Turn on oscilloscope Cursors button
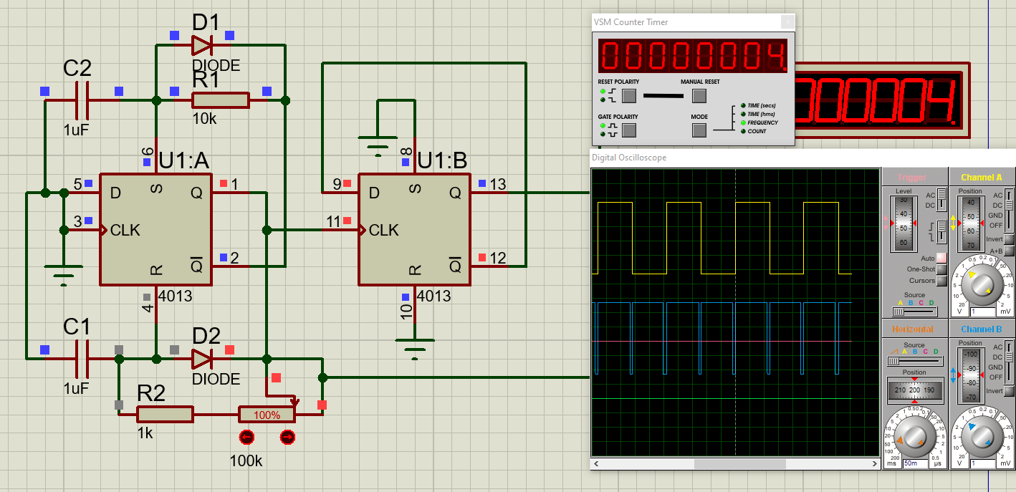The width and height of the screenshot is (1016, 492). click(x=941, y=281)
